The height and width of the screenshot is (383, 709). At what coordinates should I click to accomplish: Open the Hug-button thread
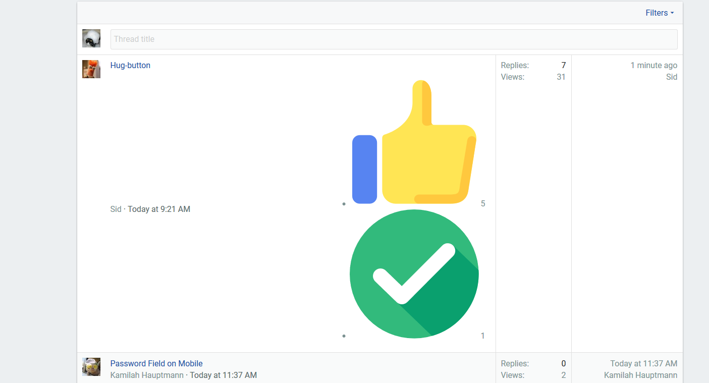(x=130, y=65)
